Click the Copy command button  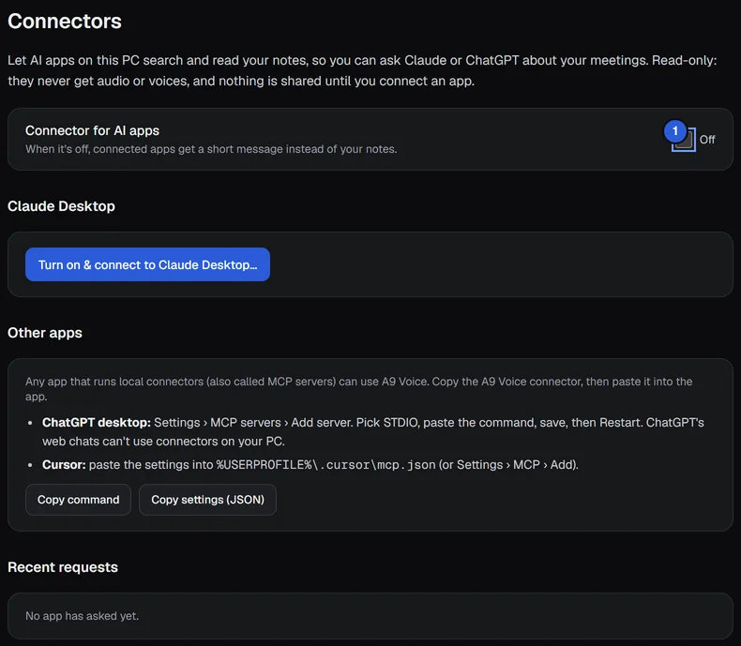[79, 500]
